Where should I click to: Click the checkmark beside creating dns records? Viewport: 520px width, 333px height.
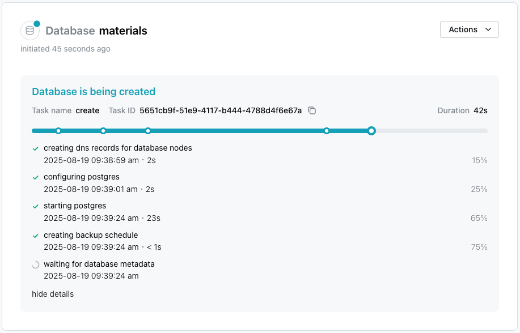[x=36, y=148]
